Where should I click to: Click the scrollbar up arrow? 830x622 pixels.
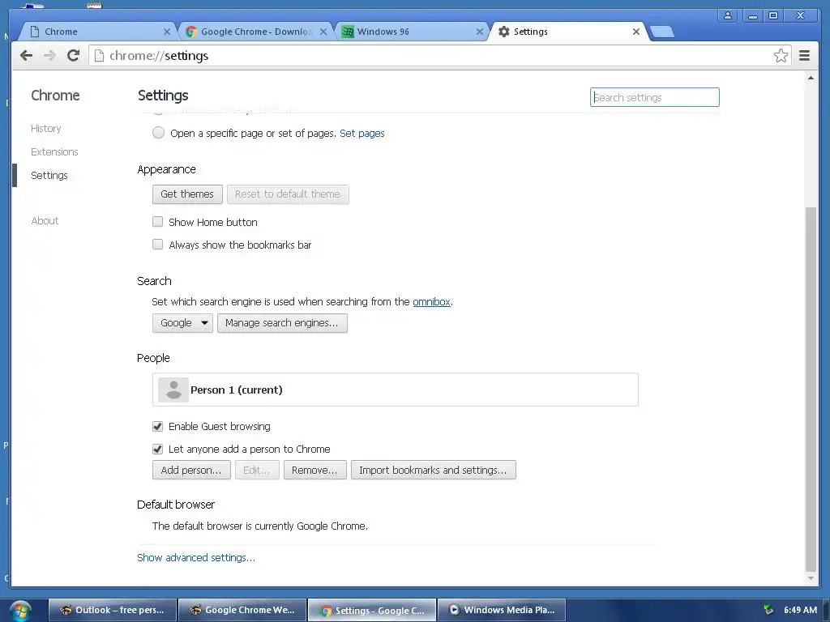coord(811,79)
